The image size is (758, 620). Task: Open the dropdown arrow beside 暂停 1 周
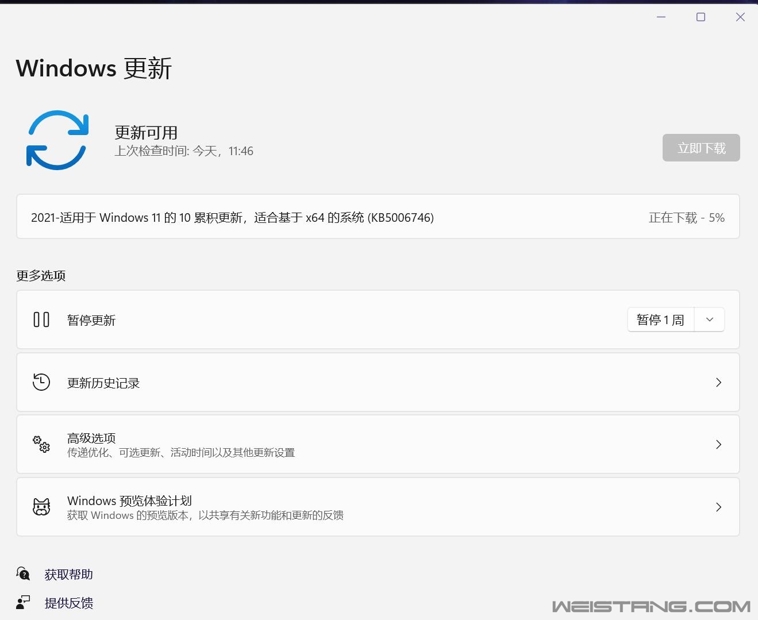(x=710, y=319)
